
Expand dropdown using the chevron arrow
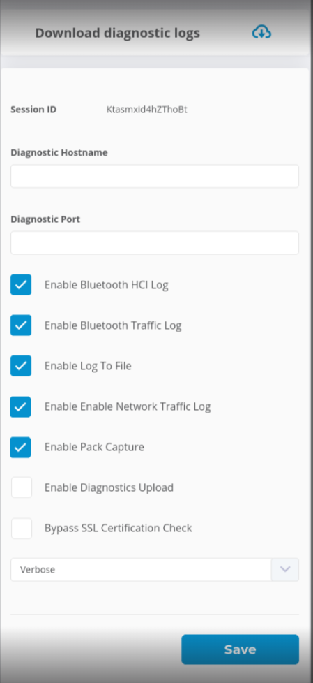[x=285, y=570]
